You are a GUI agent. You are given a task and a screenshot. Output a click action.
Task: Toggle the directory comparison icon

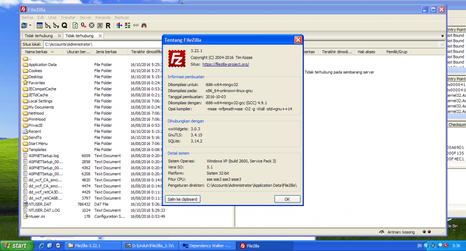pos(128,26)
